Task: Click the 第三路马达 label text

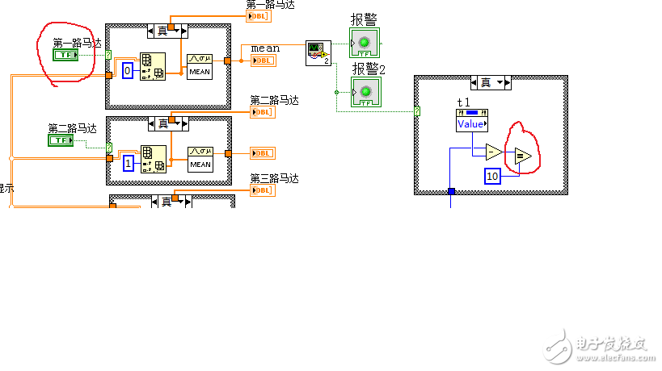Action: point(275,178)
